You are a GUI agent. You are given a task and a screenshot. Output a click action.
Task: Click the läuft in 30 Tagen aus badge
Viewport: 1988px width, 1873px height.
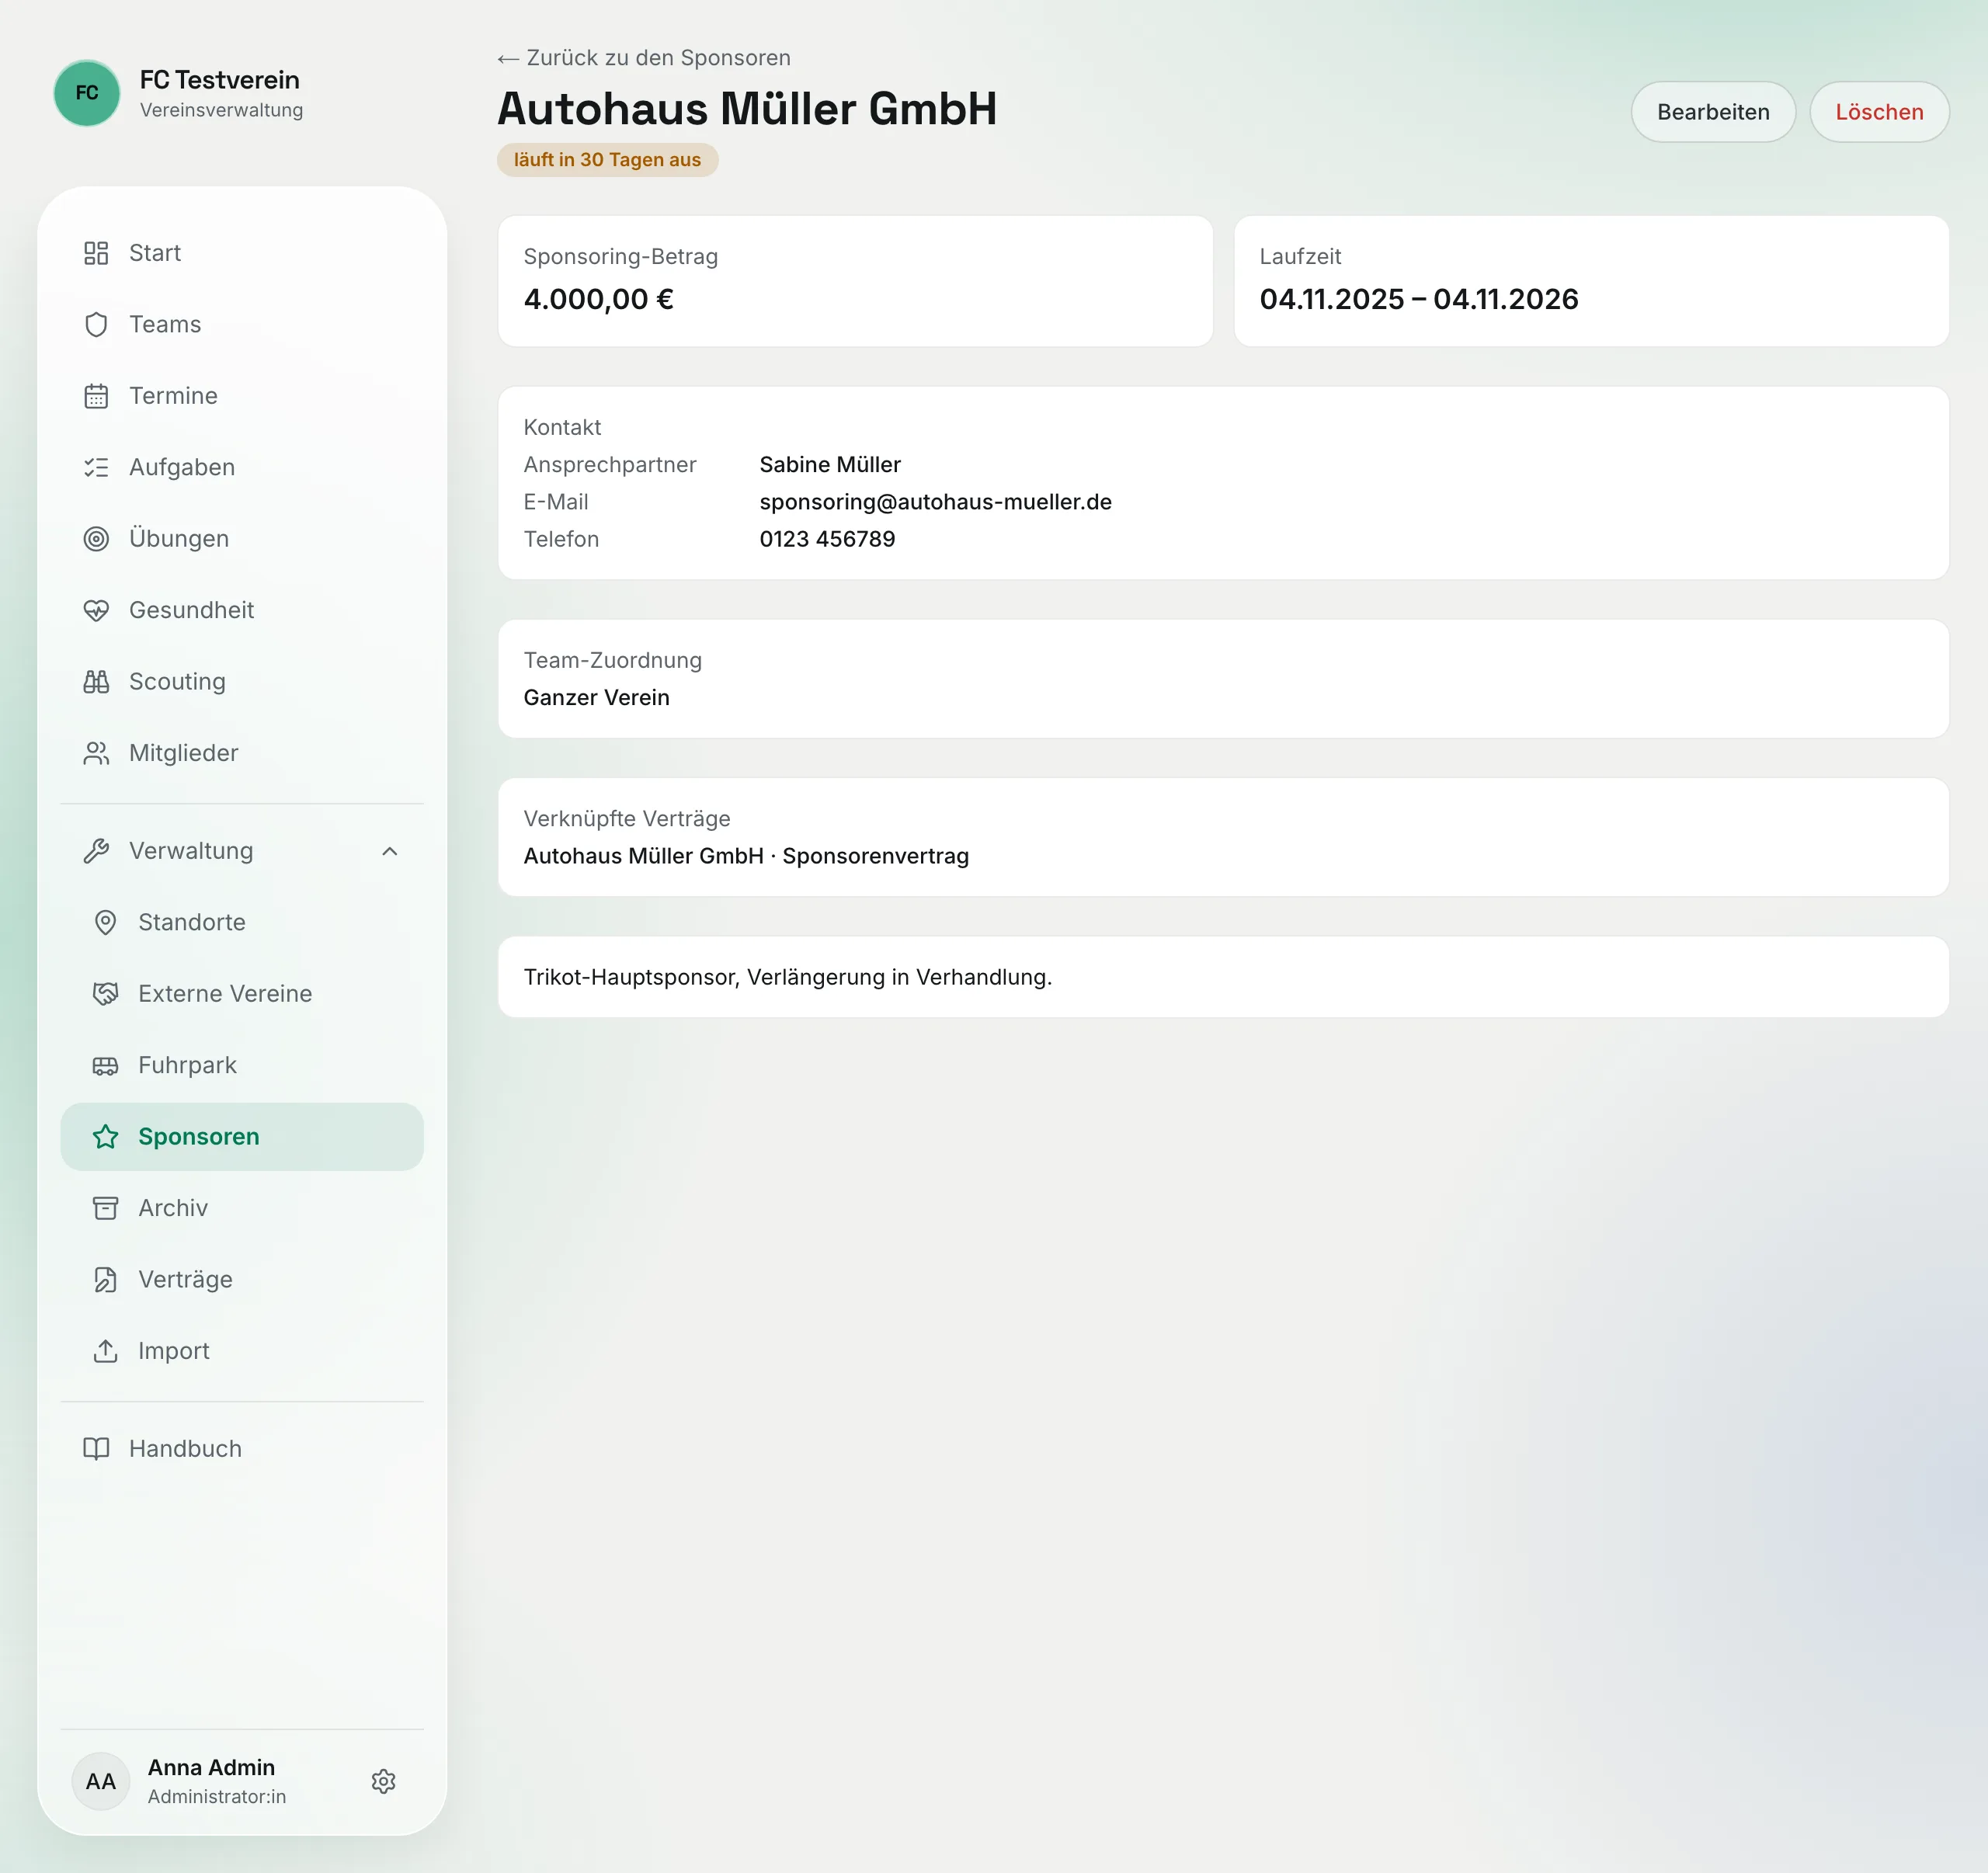tap(607, 160)
